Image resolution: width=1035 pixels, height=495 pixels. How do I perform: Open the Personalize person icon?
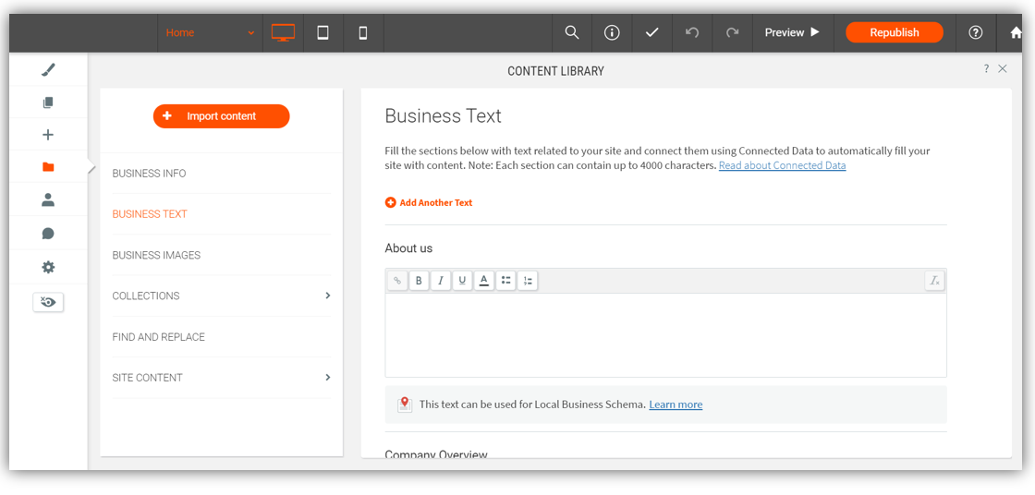pyautogui.click(x=48, y=199)
